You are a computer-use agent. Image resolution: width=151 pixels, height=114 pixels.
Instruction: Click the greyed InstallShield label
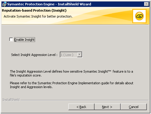(11, 100)
